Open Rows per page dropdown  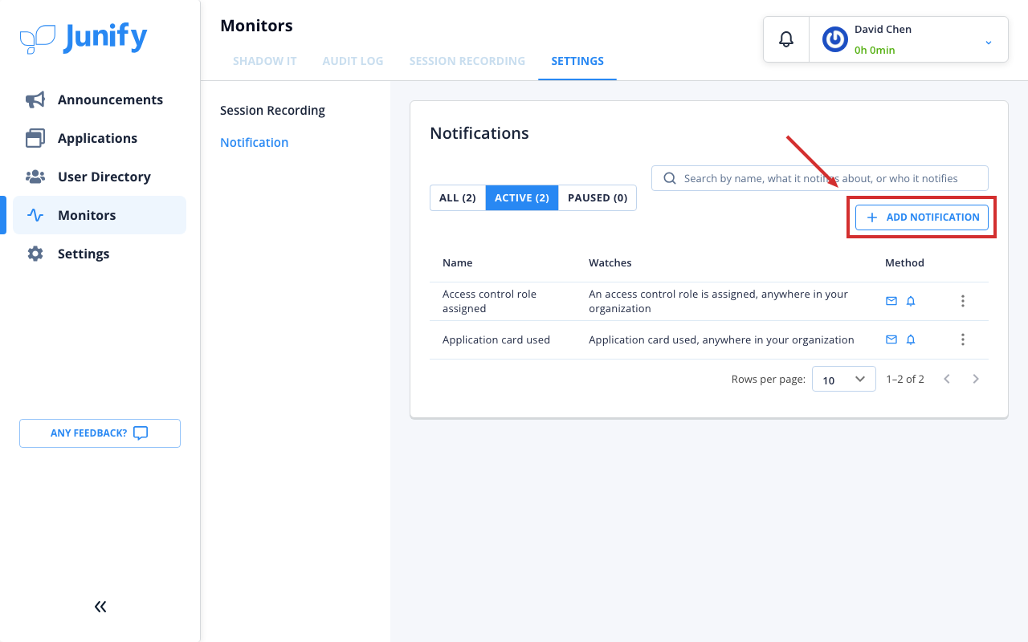(x=844, y=379)
